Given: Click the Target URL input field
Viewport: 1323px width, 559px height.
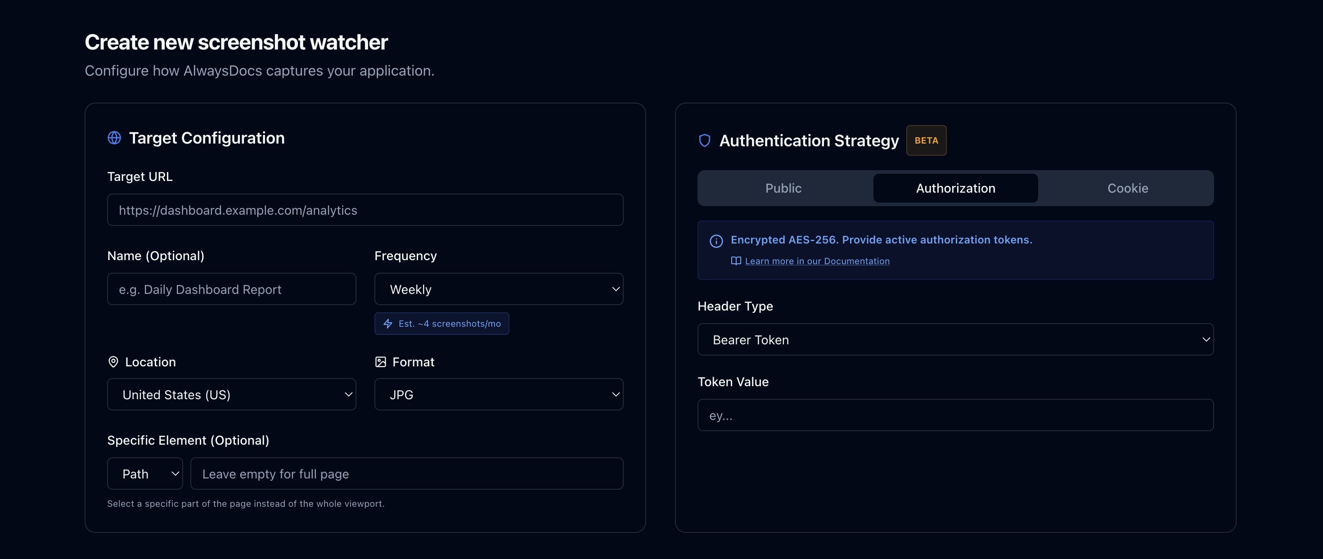Looking at the screenshot, I should tap(364, 210).
